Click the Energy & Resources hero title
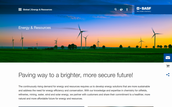The image size is (172, 107). pyautogui.click(x=35, y=28)
